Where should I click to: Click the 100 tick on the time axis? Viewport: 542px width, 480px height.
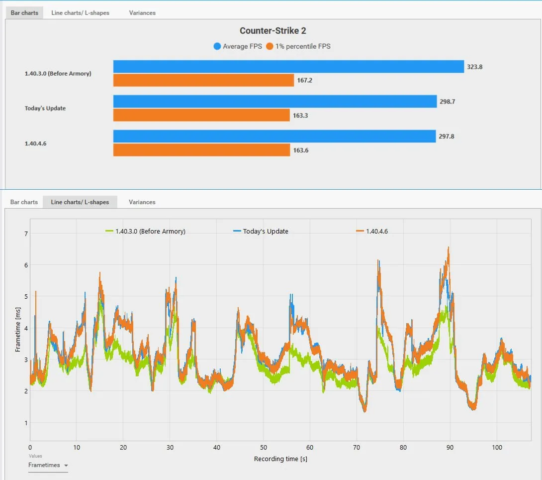pyautogui.click(x=497, y=448)
